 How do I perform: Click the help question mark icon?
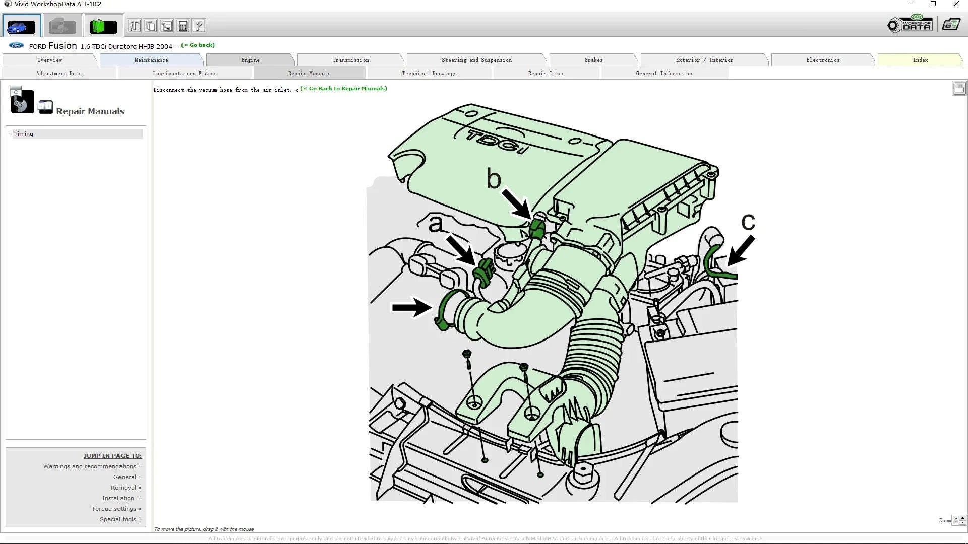pos(199,25)
